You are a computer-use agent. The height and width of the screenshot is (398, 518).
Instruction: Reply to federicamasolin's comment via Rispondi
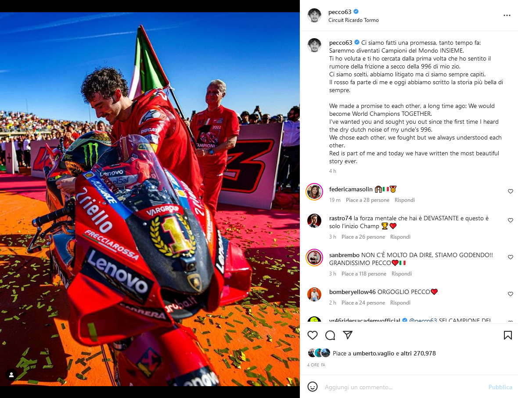(x=404, y=200)
